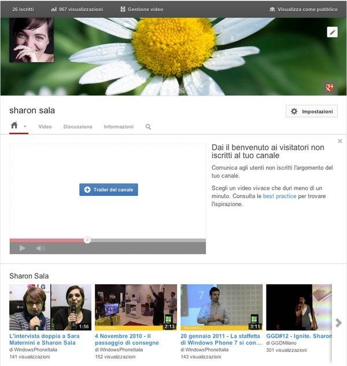
Task: Show next videos with right chevron arrow
Action: coord(338,323)
